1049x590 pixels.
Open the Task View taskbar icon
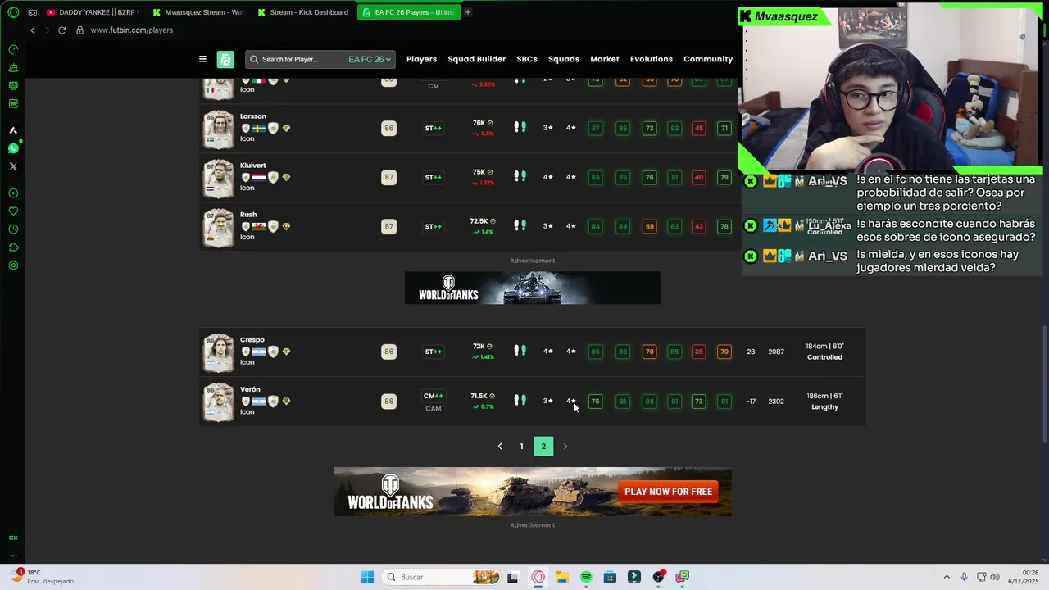[513, 577]
